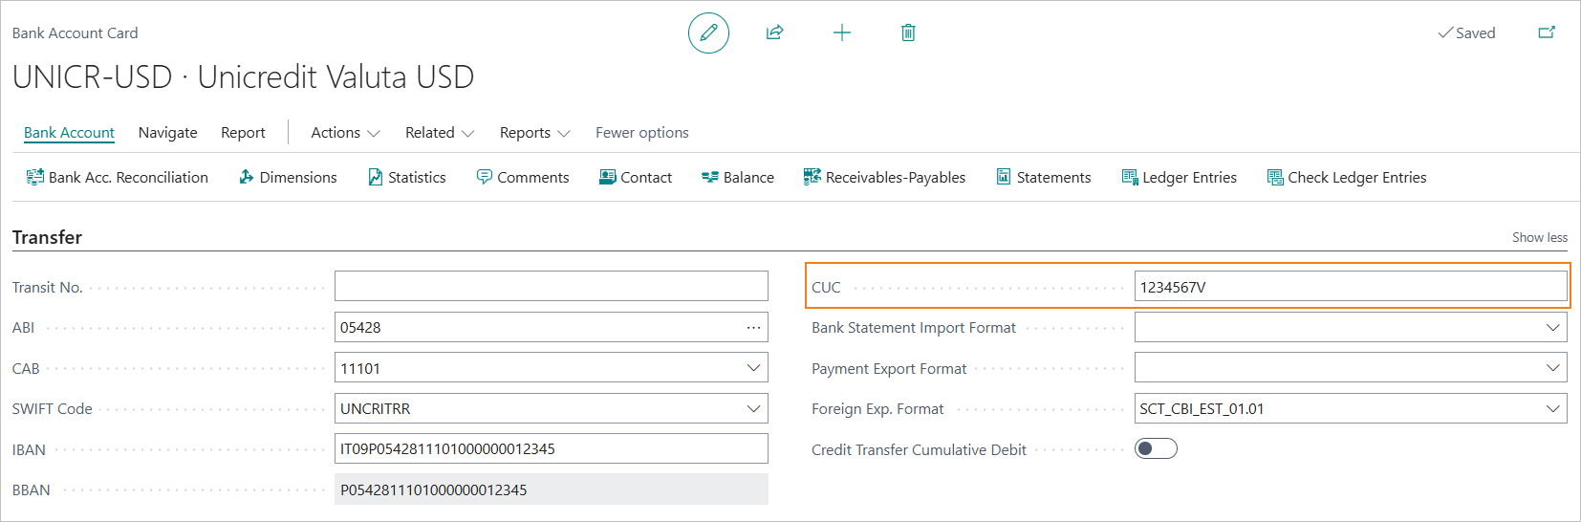Open Bank Statement Import Format dropdown
Viewport: 1581px width, 522px height.
tap(1553, 327)
